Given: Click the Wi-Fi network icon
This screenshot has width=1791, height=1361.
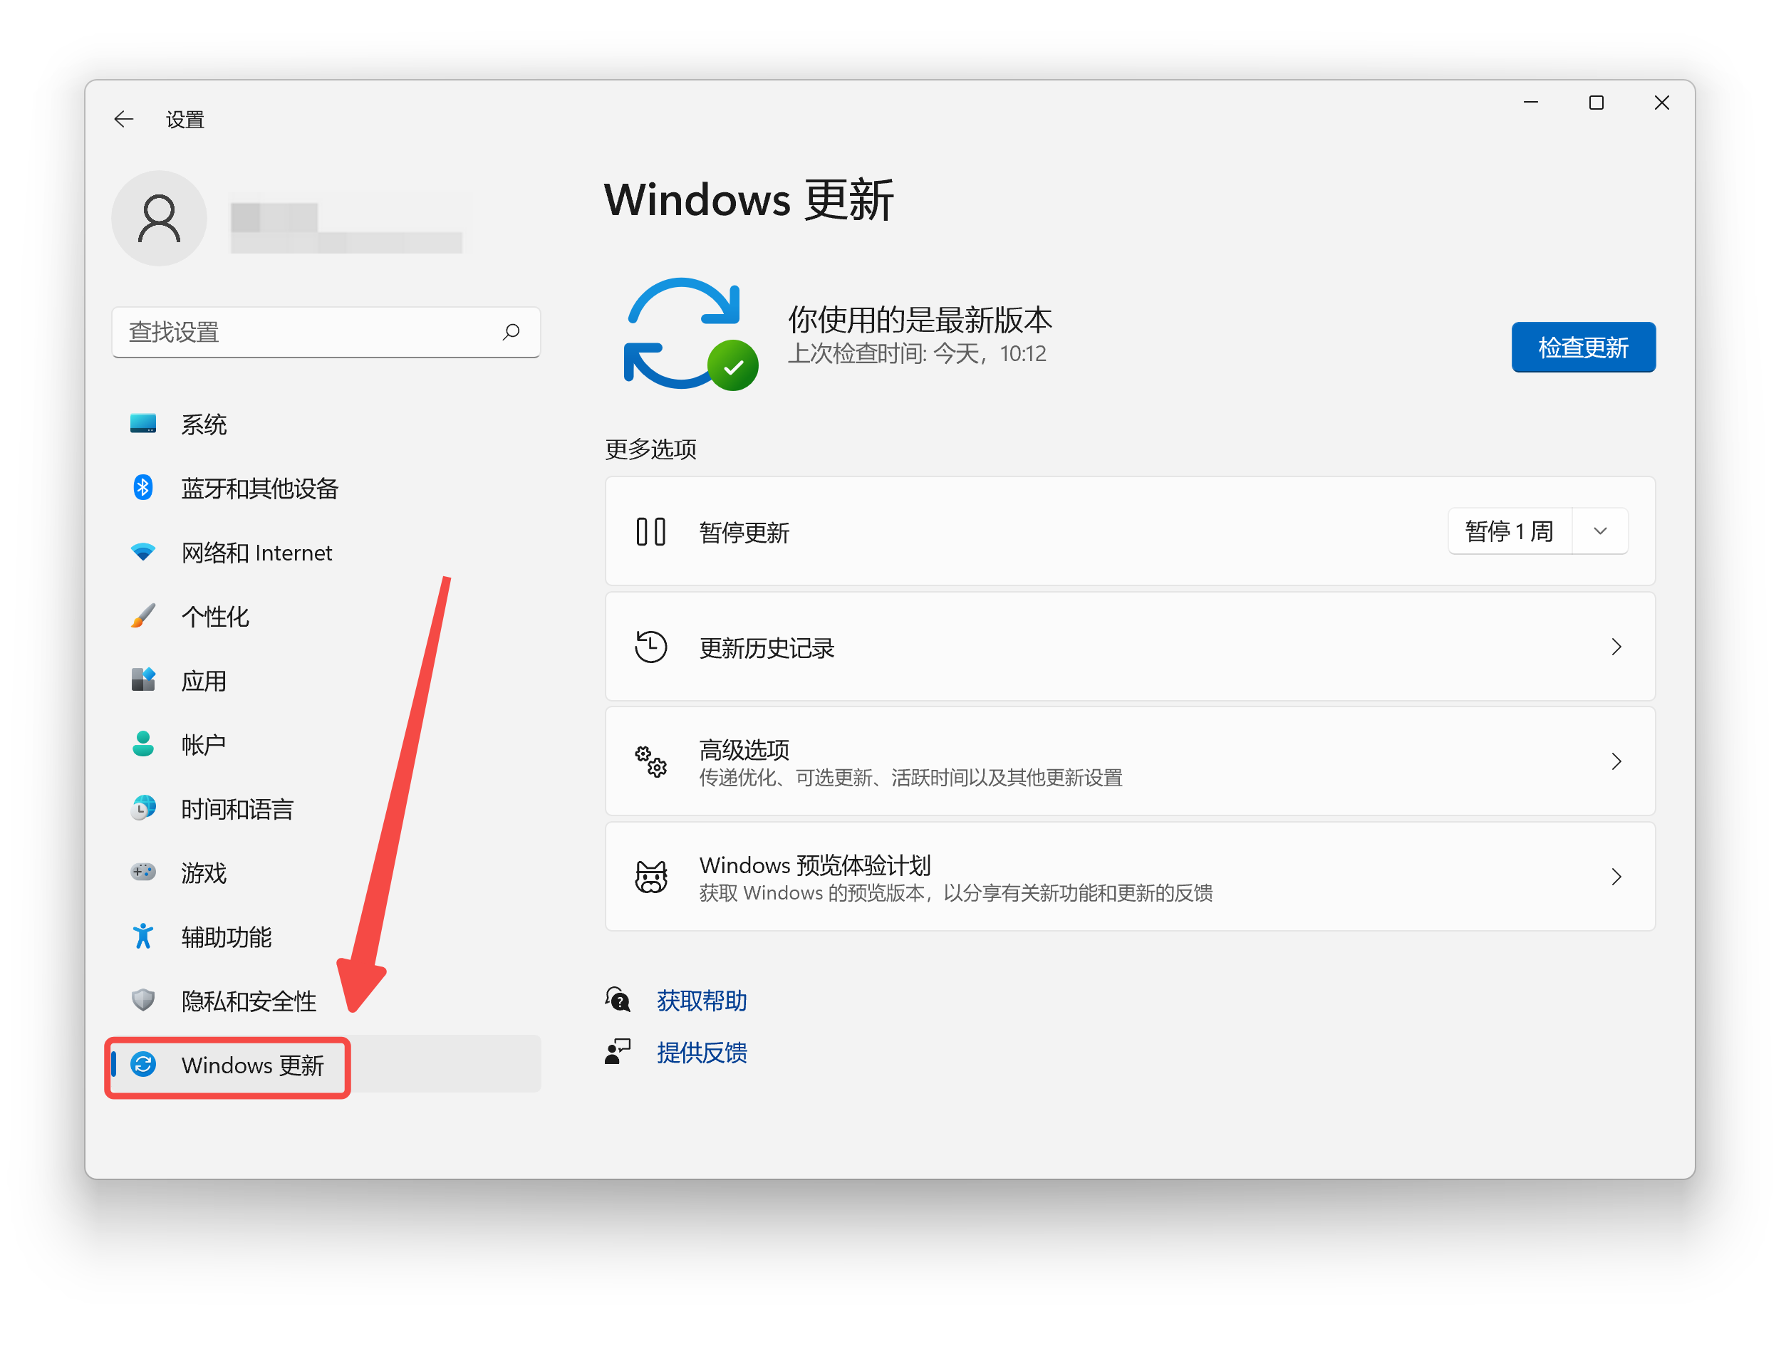Looking at the screenshot, I should (143, 553).
